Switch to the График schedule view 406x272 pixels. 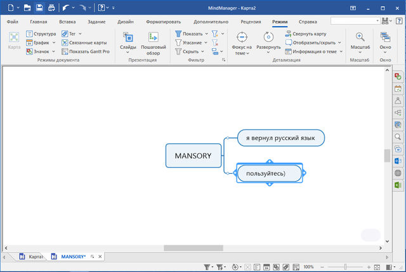click(38, 42)
